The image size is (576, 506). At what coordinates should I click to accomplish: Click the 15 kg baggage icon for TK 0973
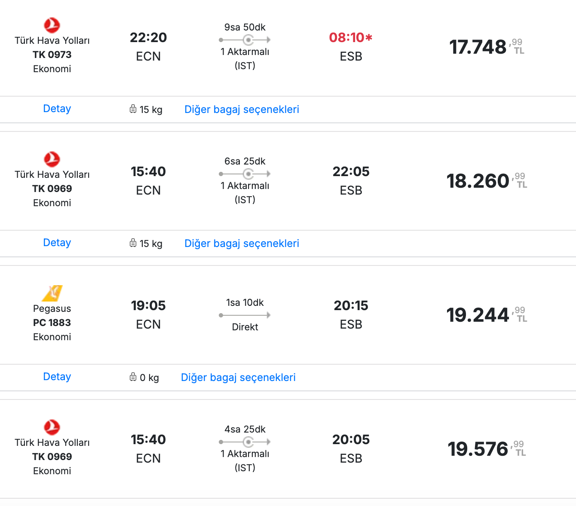pos(133,109)
